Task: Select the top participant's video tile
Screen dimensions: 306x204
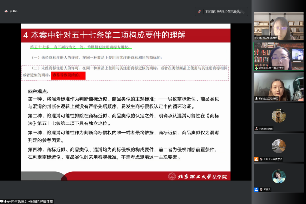Action: [x=279, y=26]
